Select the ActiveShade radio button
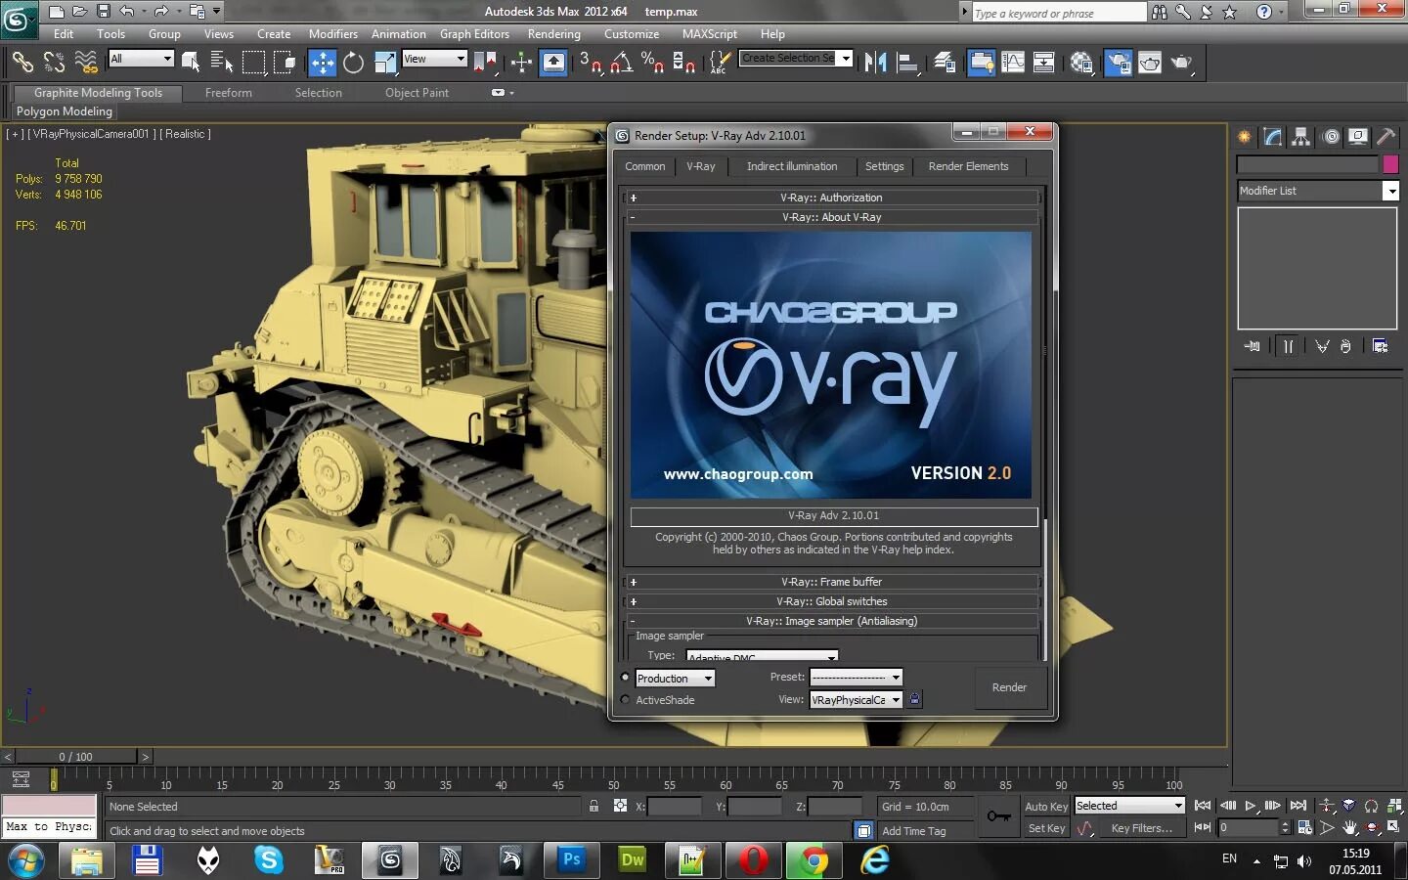1408x880 pixels. click(x=626, y=699)
